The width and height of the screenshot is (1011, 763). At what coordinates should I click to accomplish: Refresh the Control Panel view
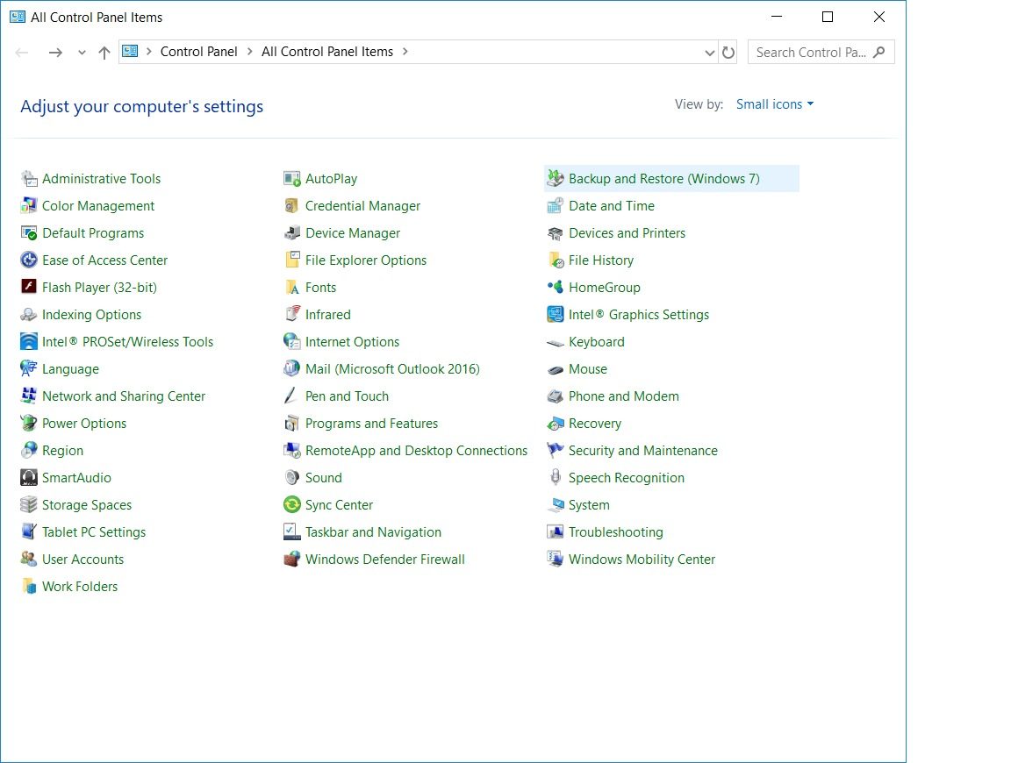[728, 53]
